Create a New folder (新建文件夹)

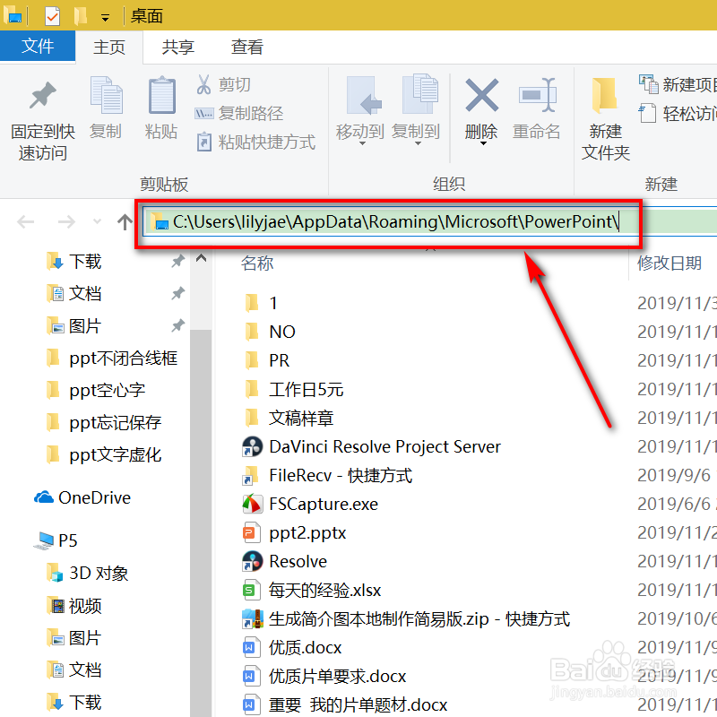pyautogui.click(x=606, y=118)
